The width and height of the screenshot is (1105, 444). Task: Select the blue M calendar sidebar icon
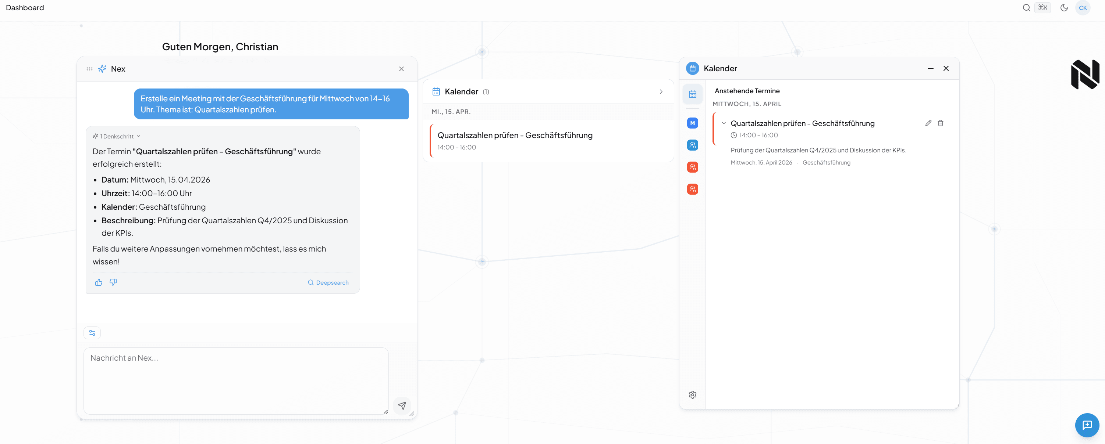coord(692,123)
